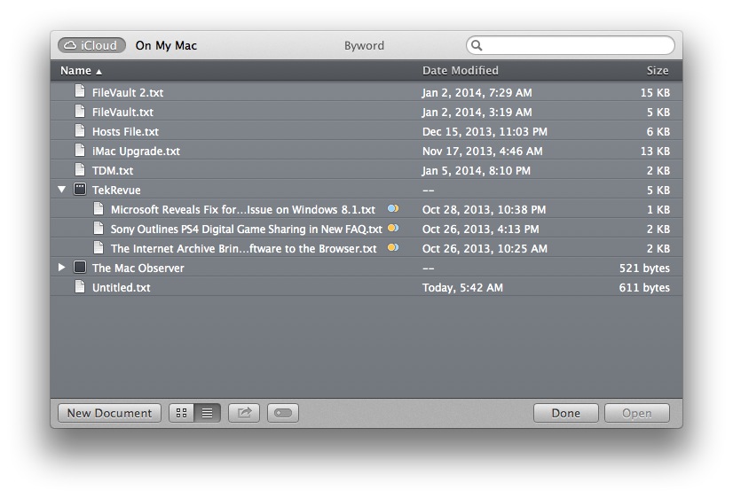
Task: Switch to the iCloud storage tab
Action: click(91, 45)
